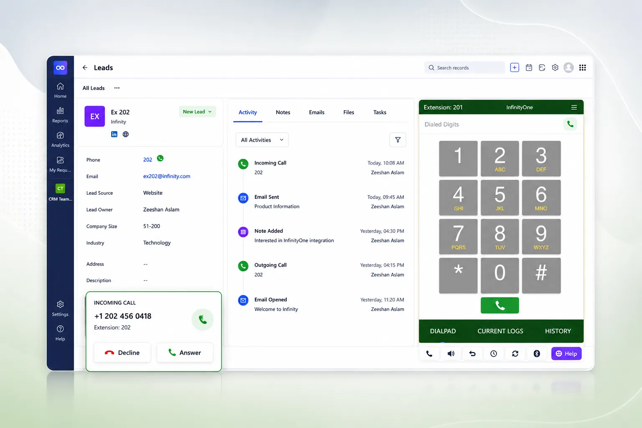Tap dialpad key 0
Image resolution: width=642 pixels, height=428 pixels.
[x=500, y=275]
